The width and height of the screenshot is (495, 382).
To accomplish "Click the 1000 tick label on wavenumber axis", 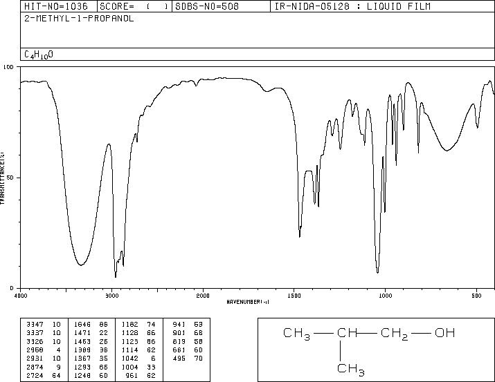I will point(385,296).
